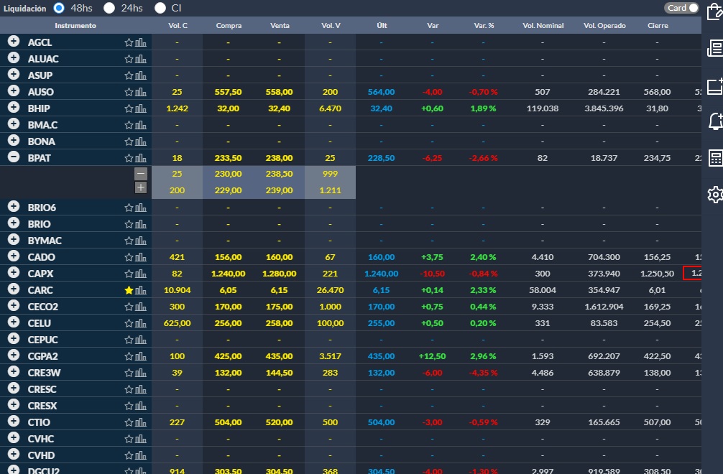Viewport: 723px width, 474px height.
Task: Expand the CELU row details
Action: point(13,322)
